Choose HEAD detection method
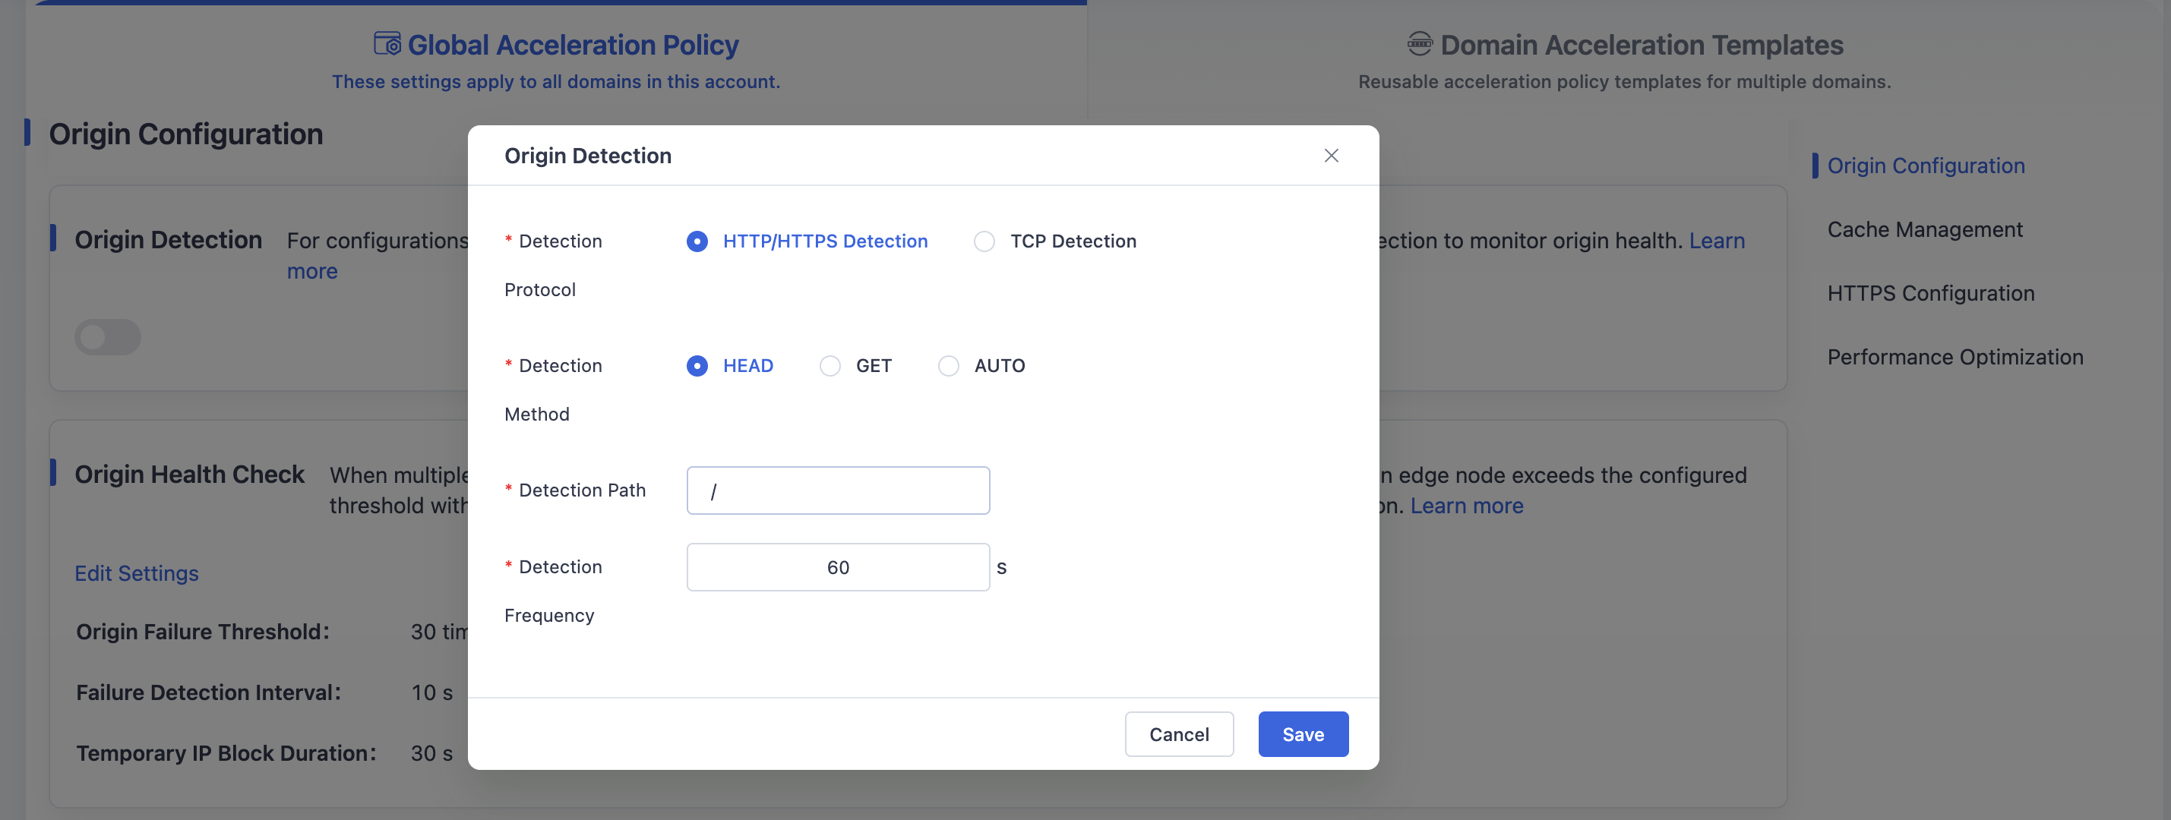Screen dimensions: 2171x820 click(x=730, y=366)
